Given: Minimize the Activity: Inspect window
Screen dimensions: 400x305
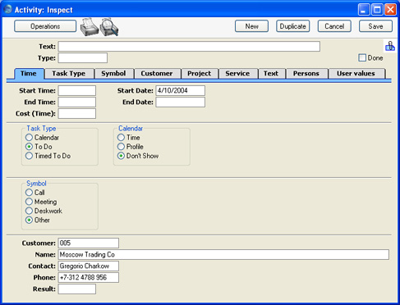Looking at the screenshot, I should pyautogui.click(x=364, y=10).
